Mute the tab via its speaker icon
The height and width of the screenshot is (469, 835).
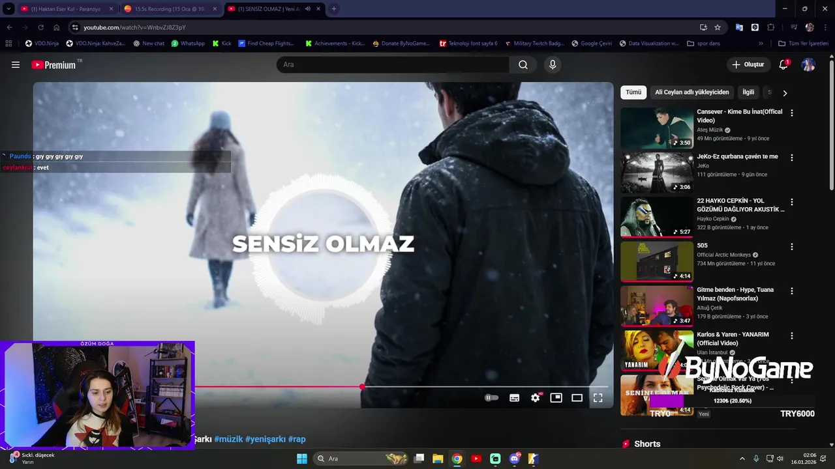click(307, 9)
